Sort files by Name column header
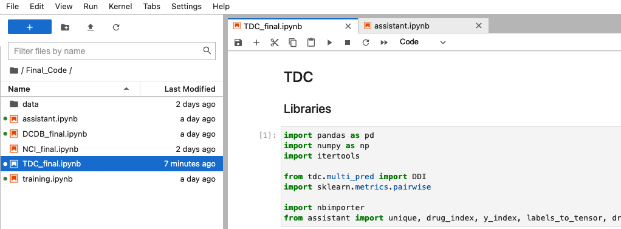Image resolution: width=621 pixels, height=229 pixels. [70, 89]
